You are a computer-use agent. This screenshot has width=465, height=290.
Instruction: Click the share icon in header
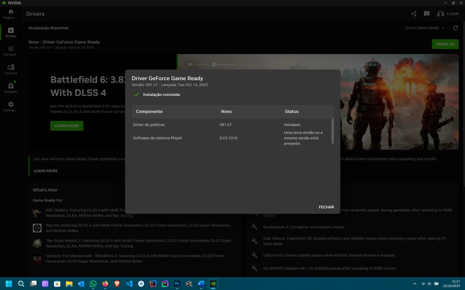pos(413,14)
